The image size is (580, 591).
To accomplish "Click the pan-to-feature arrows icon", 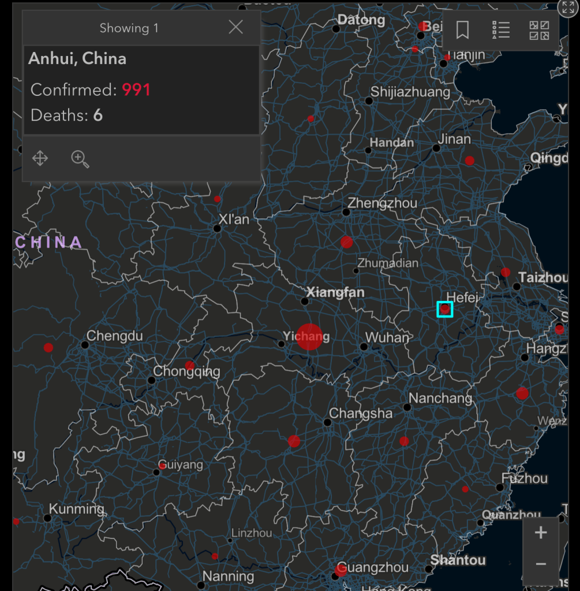I will click(40, 158).
